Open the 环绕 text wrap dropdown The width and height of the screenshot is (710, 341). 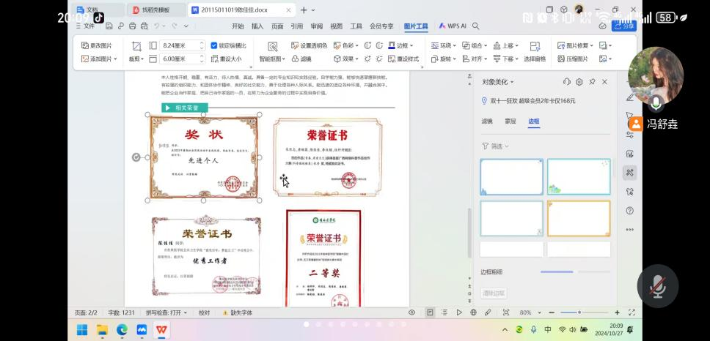pos(444,45)
